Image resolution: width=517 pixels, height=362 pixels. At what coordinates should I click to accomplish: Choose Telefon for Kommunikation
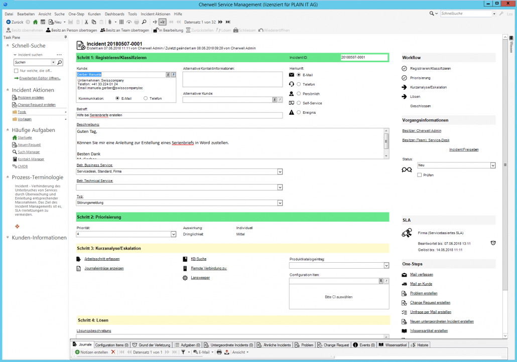(x=146, y=98)
